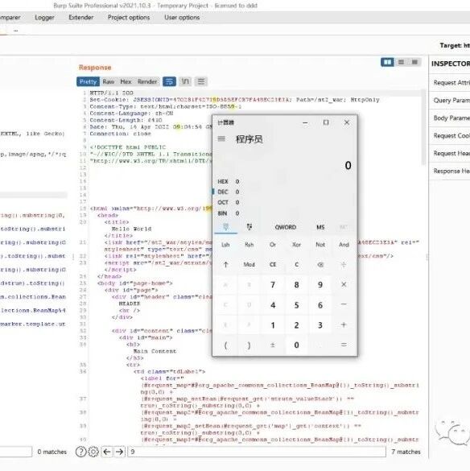Switch response view to Pretty
This screenshot has width=470, height=471.
pos(88,81)
